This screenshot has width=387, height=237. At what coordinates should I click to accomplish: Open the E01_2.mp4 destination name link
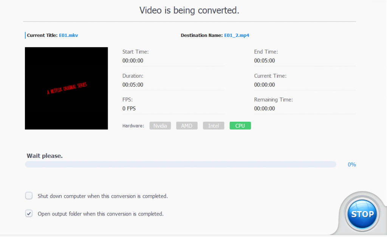237,35
